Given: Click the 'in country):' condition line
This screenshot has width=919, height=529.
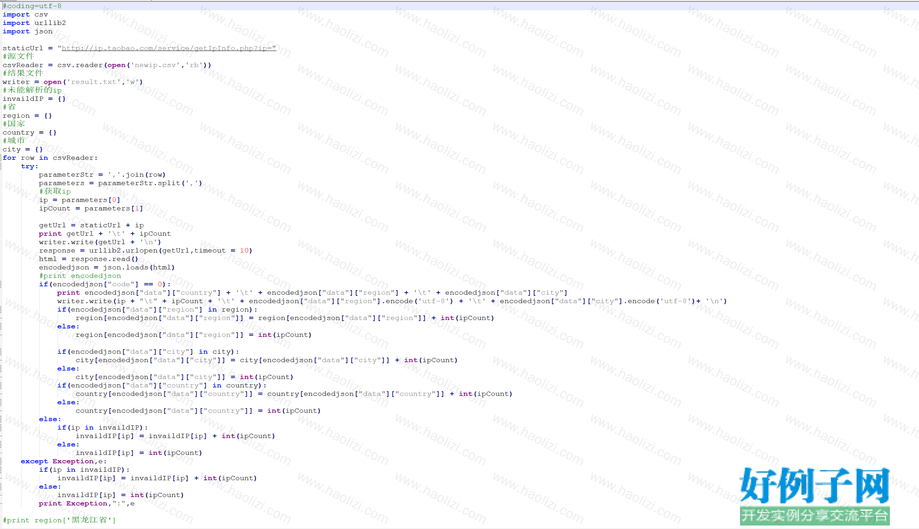Looking at the screenshot, I should [162, 385].
